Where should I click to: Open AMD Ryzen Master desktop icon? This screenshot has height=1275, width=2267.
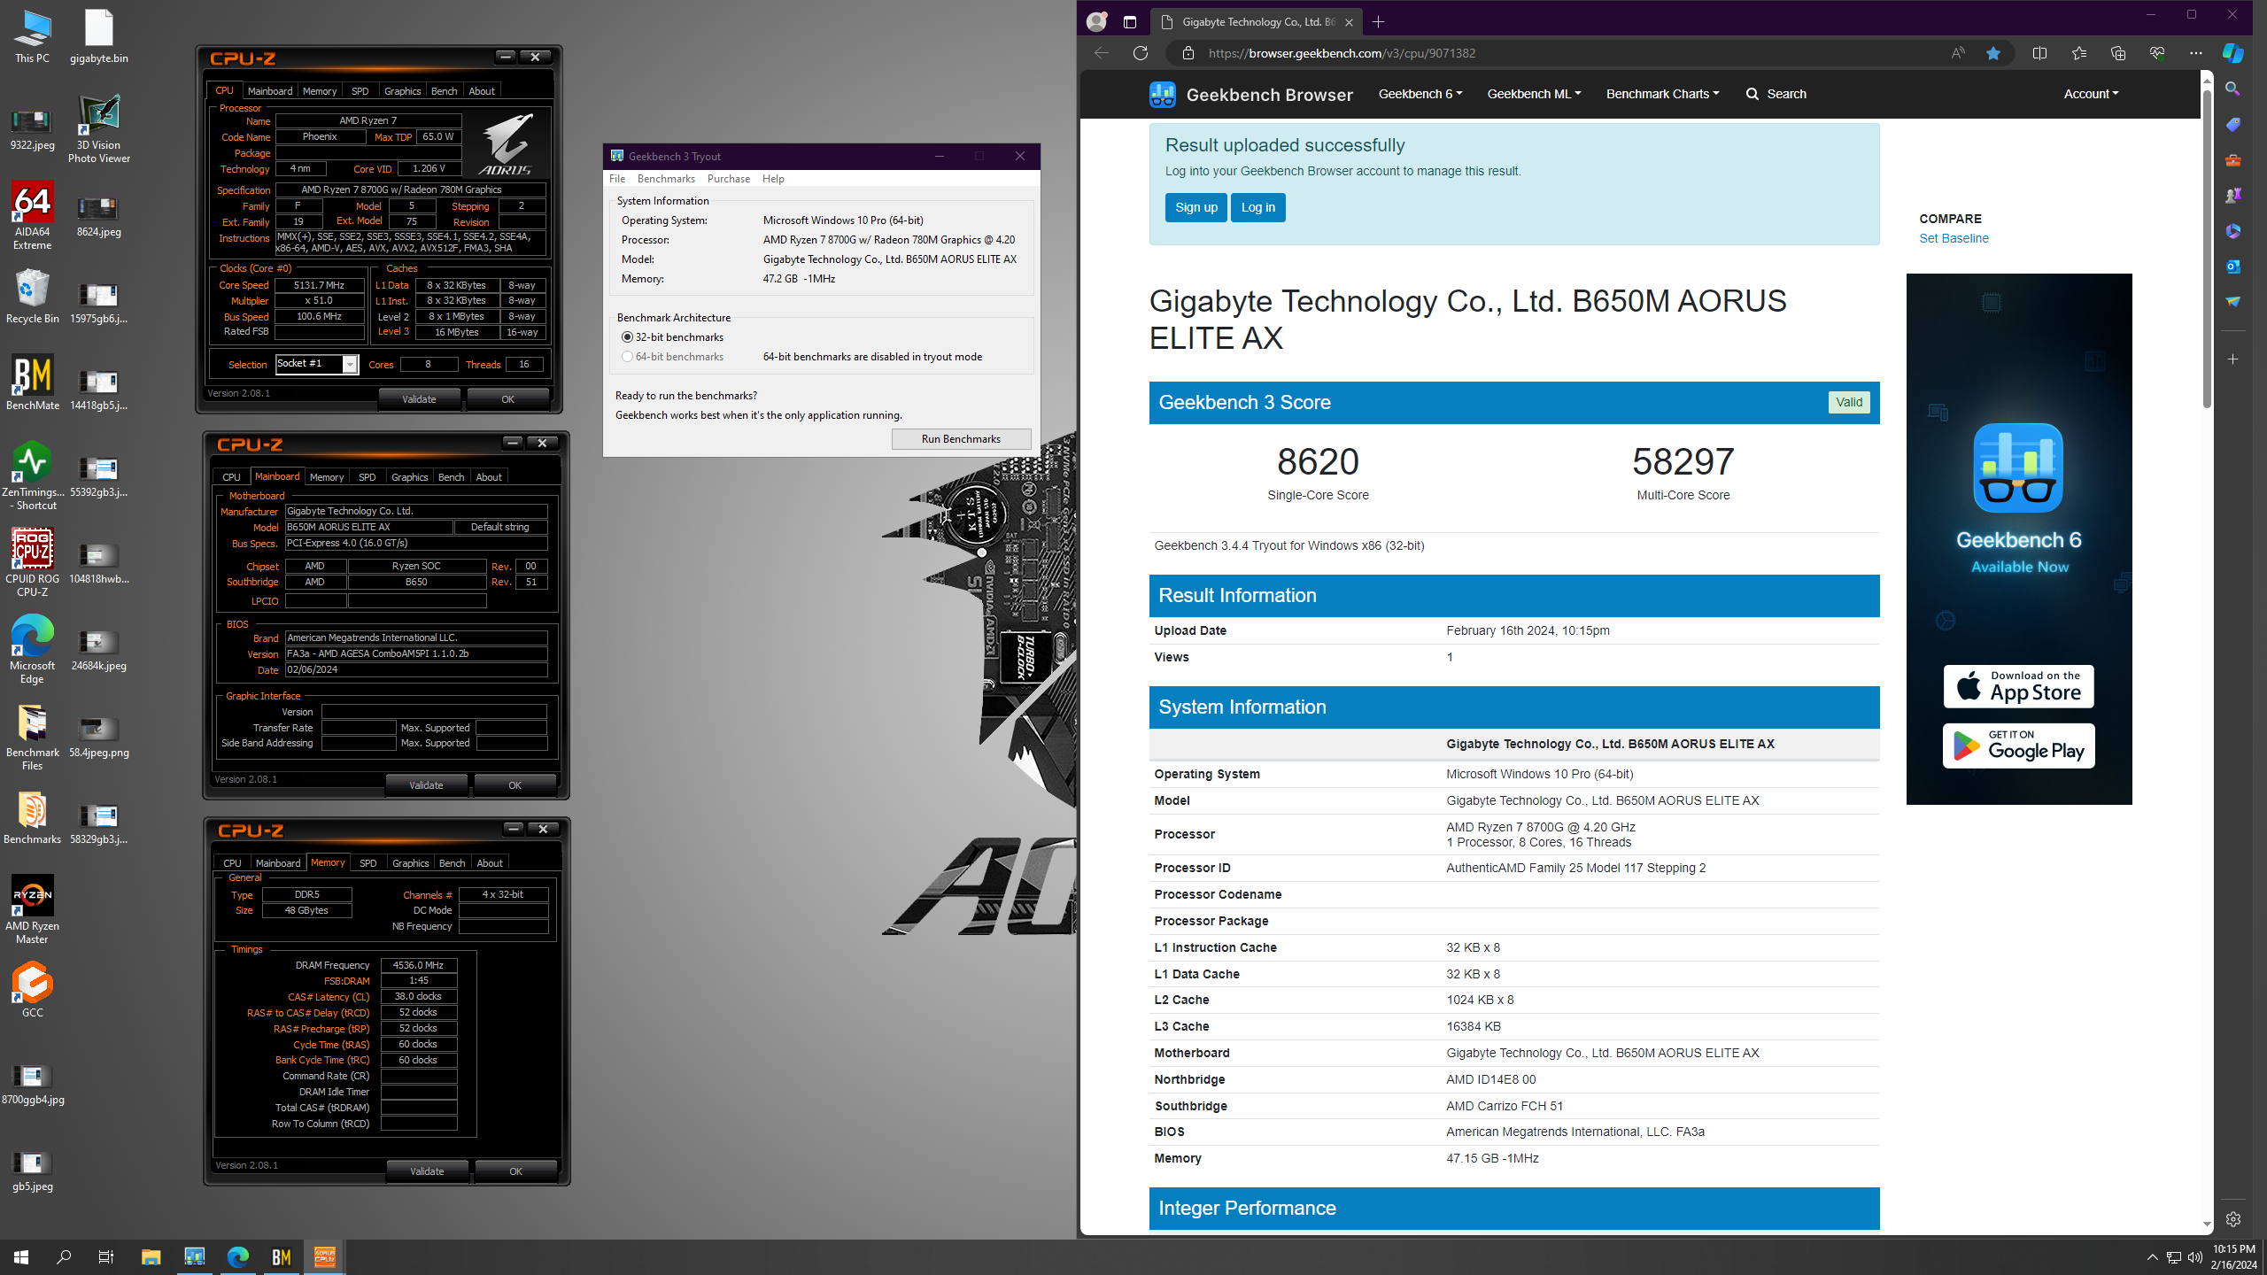32,909
